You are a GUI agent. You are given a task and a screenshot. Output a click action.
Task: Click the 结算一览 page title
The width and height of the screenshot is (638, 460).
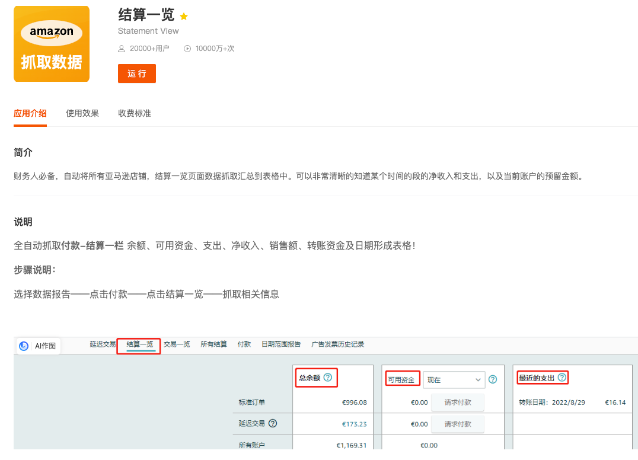[x=146, y=15]
